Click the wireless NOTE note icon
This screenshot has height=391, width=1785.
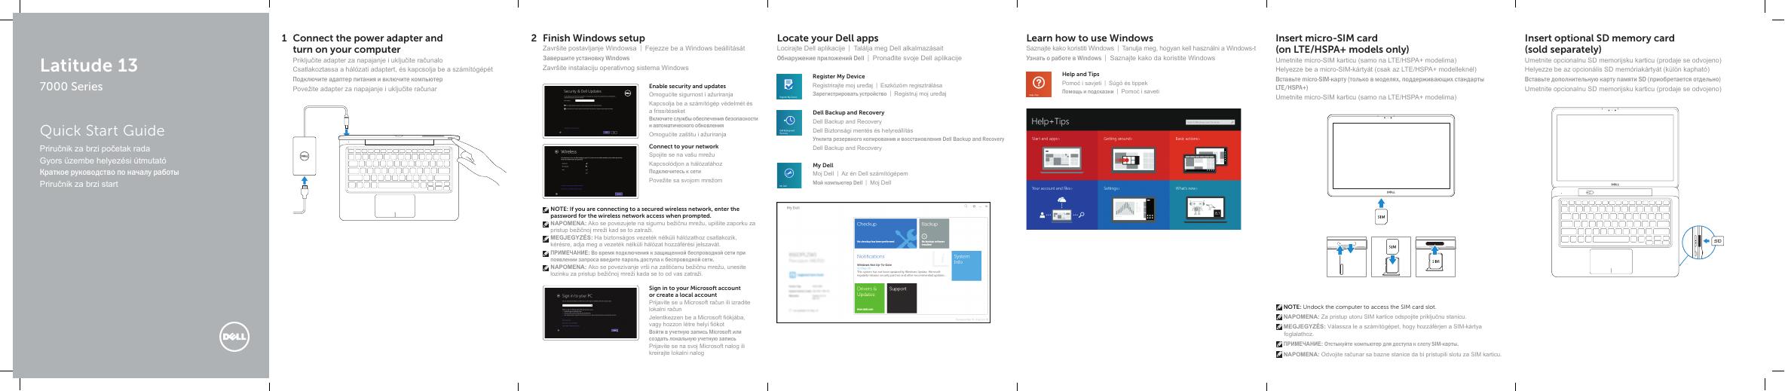pos(547,209)
